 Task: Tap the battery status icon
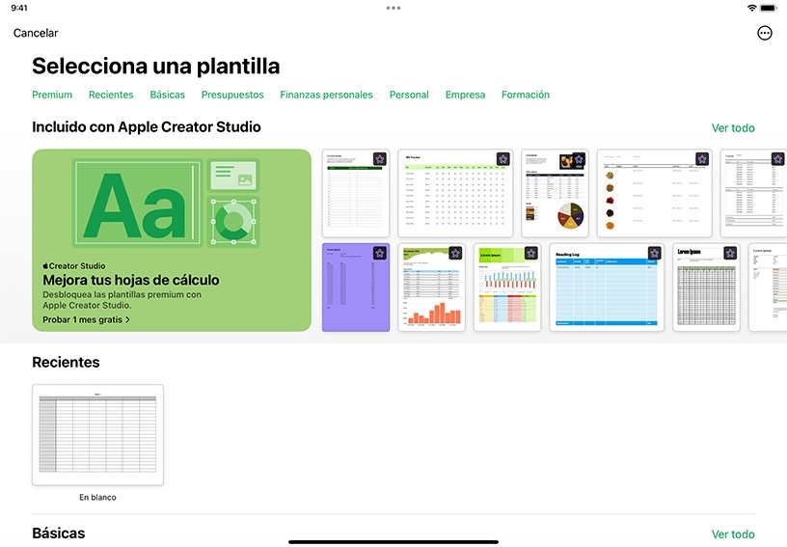(768, 8)
